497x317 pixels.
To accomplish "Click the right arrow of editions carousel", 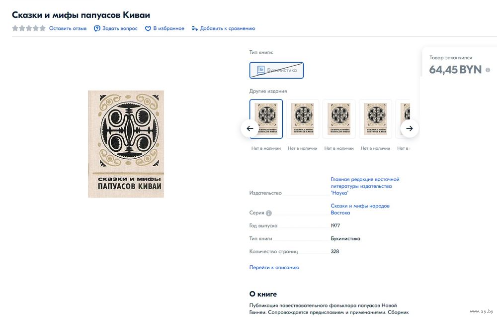I will tap(409, 128).
